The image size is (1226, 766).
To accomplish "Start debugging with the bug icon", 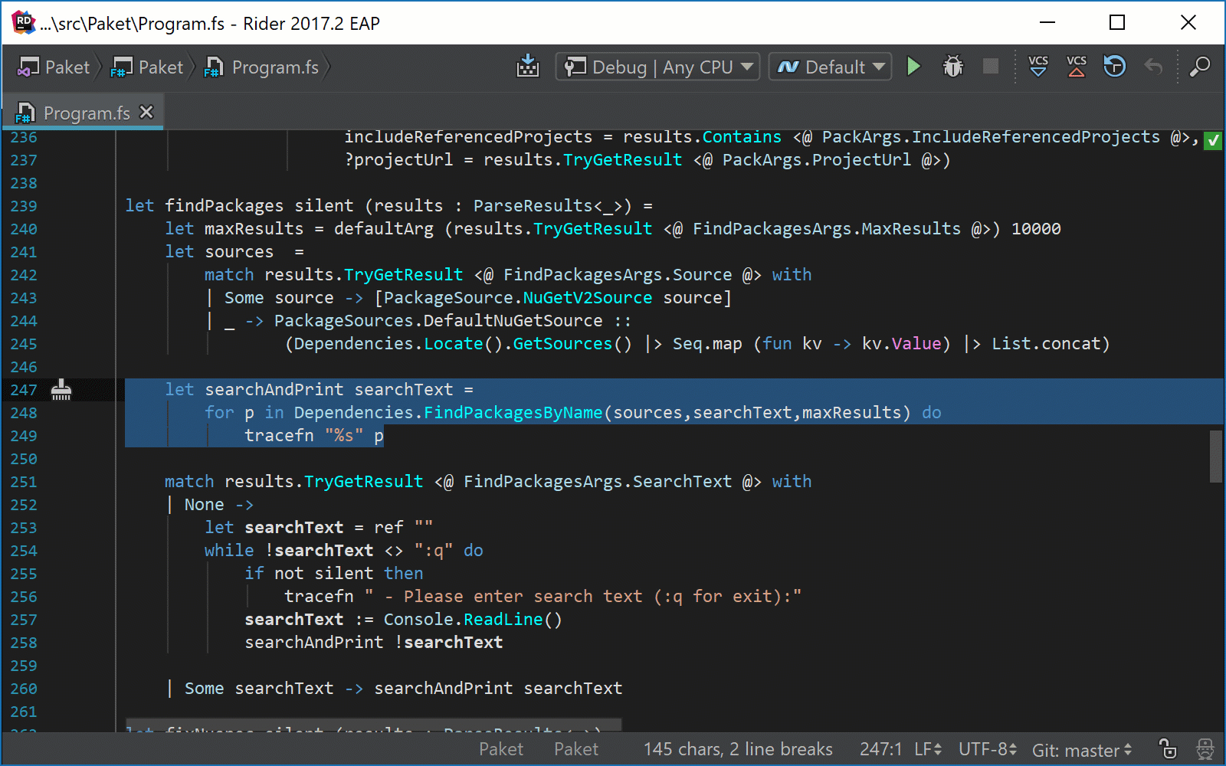I will coord(952,67).
